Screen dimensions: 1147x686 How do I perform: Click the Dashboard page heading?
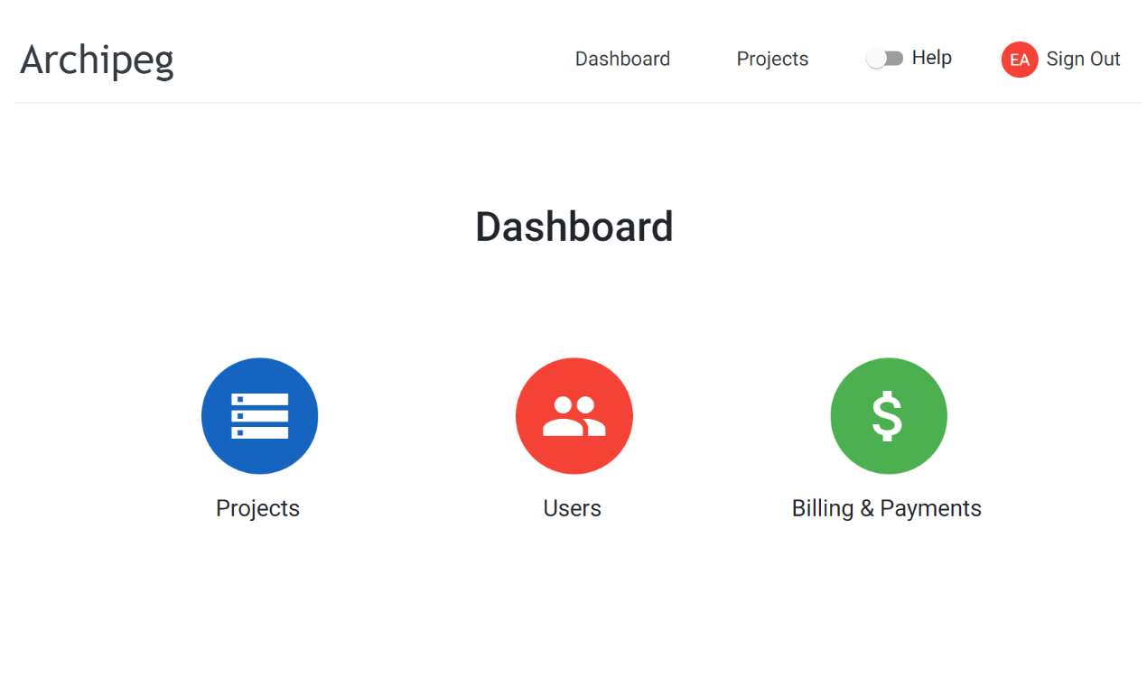point(574,227)
